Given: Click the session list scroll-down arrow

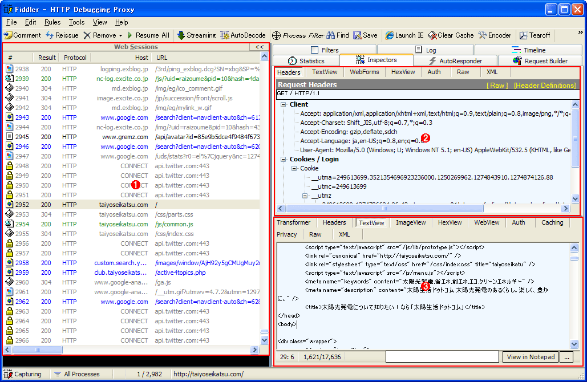Looking at the screenshot, I should 264,340.
